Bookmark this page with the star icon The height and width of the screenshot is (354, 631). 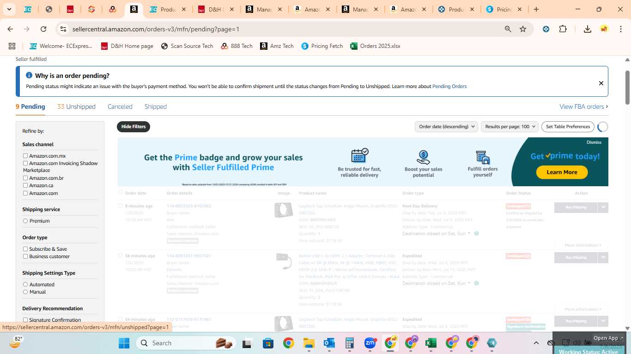tap(523, 29)
